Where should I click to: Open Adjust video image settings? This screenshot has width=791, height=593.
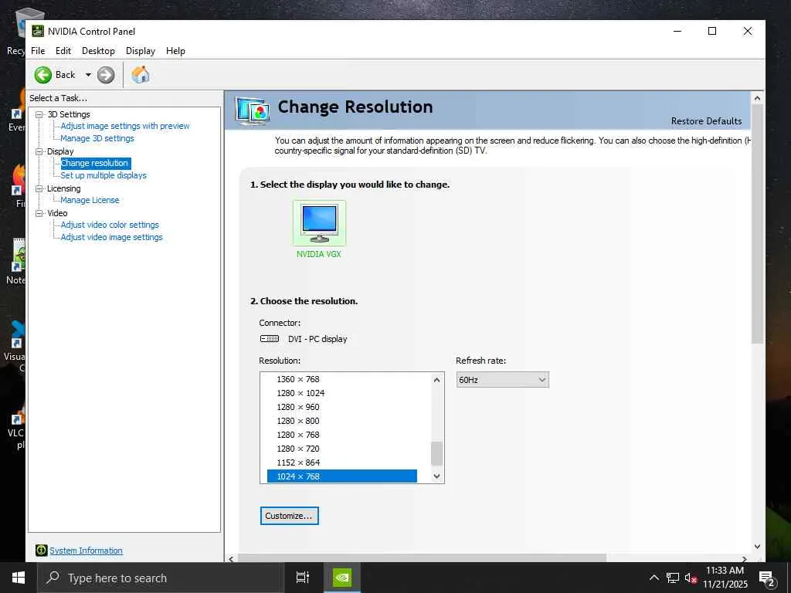pos(111,237)
